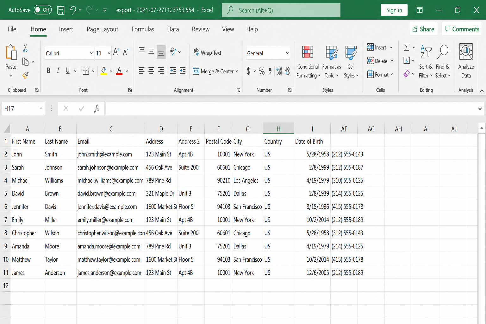Image resolution: width=486 pixels, height=324 pixels.
Task: Open the Name Box dropdown arrow
Action: tap(41, 109)
